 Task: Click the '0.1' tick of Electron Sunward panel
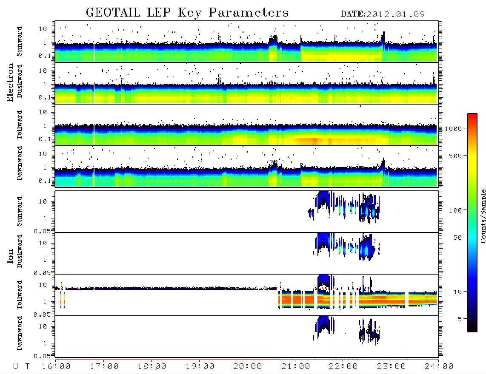[x=45, y=56]
